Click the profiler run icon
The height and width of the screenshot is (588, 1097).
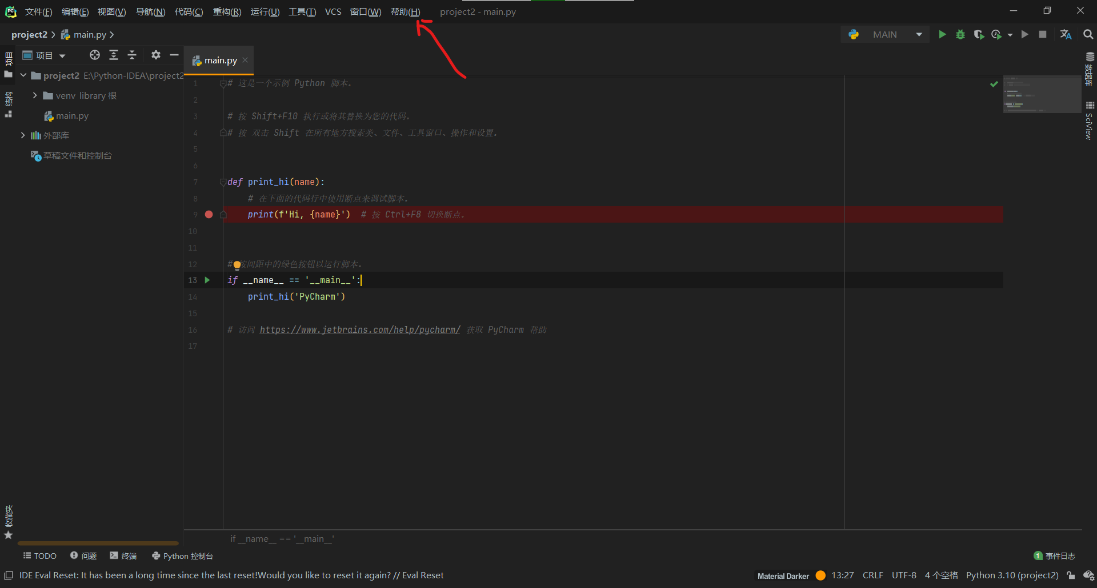pos(996,35)
